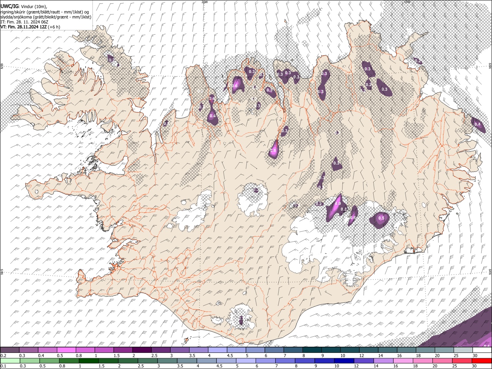
Task: Select the 'slydda/snjókoma' legend description line
Action: click(x=46, y=17)
